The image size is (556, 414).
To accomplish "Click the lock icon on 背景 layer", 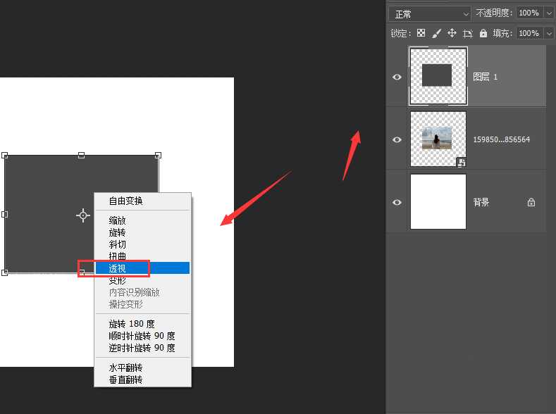I will (531, 202).
